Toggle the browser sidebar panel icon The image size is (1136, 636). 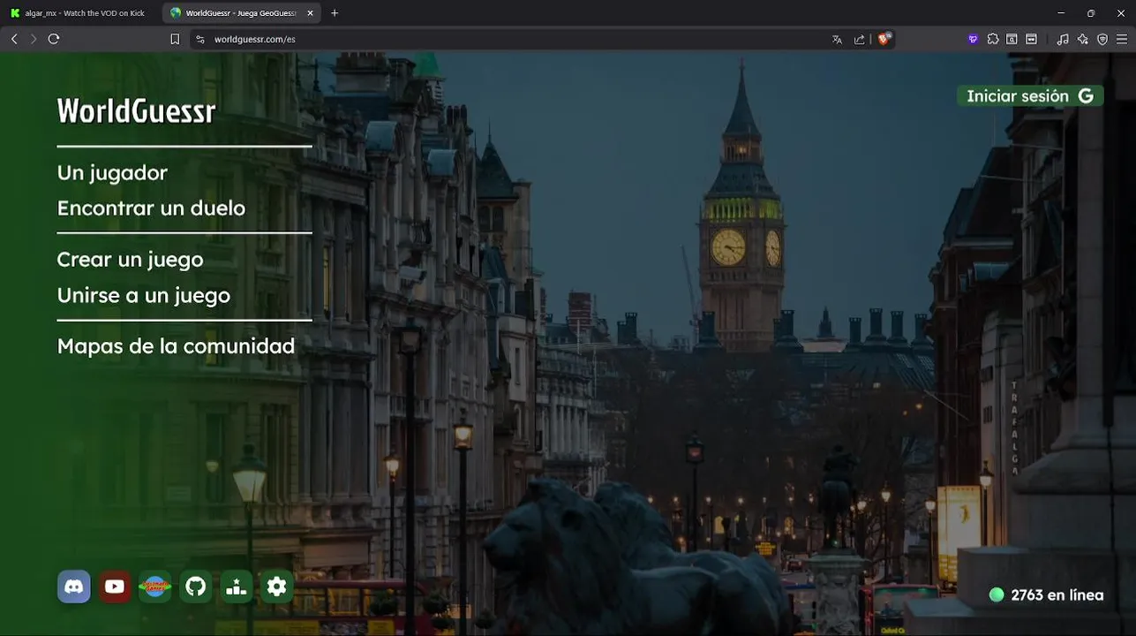click(x=1031, y=39)
